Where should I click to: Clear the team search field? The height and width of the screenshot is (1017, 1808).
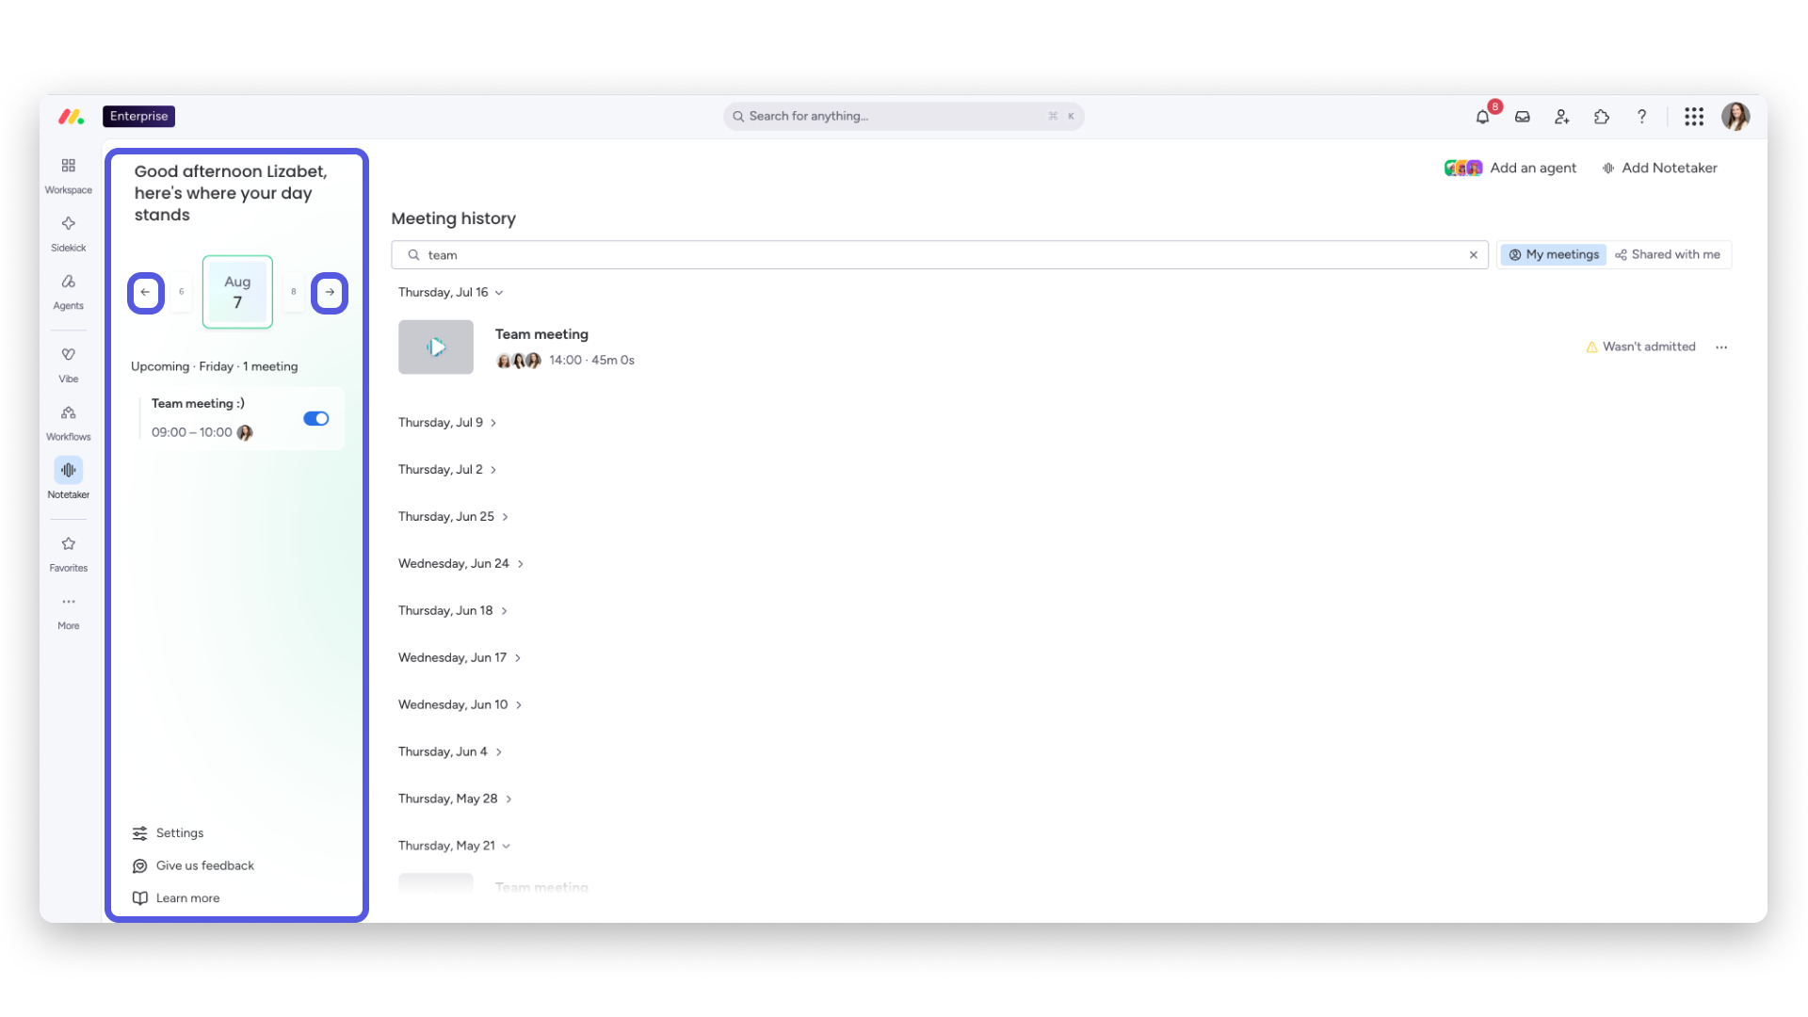pos(1474,255)
